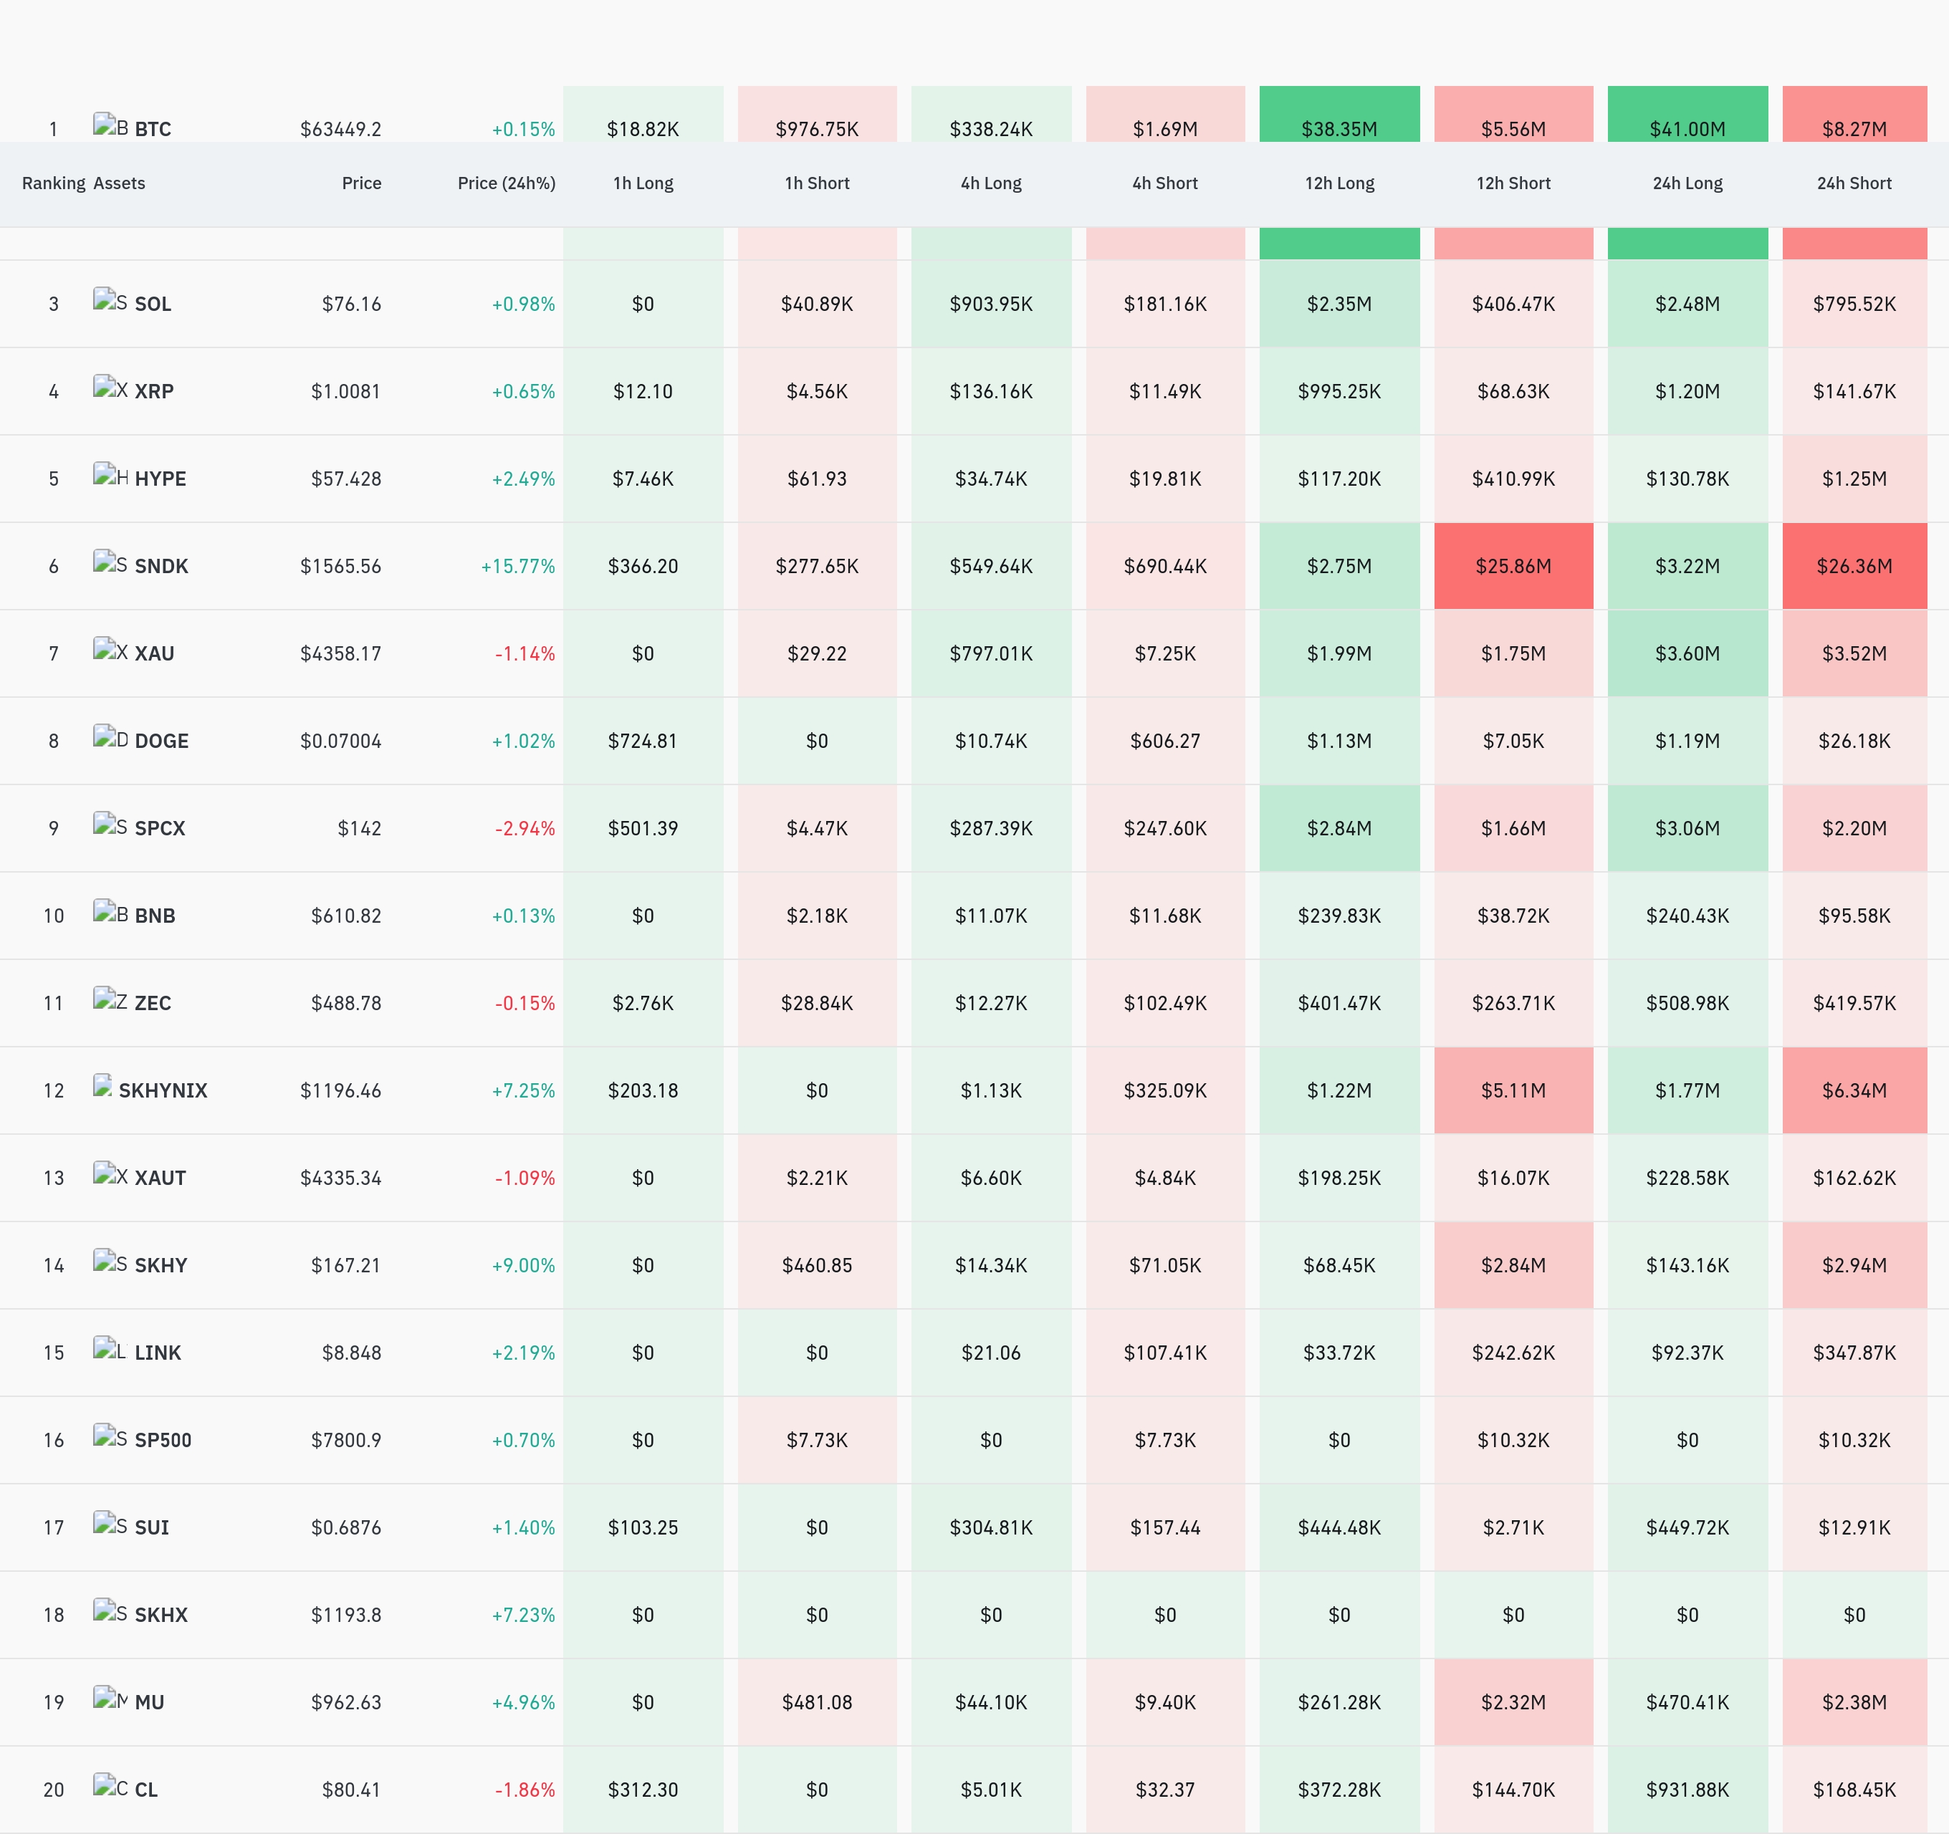The height and width of the screenshot is (1834, 1949).
Task: Open the LINK asset name
Action: pyautogui.click(x=158, y=1353)
